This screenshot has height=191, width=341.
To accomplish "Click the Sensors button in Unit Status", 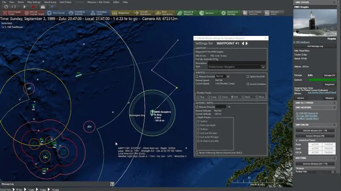I will tap(301, 98).
